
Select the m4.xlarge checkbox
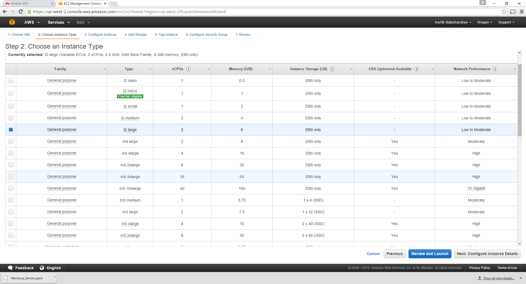click(x=11, y=153)
